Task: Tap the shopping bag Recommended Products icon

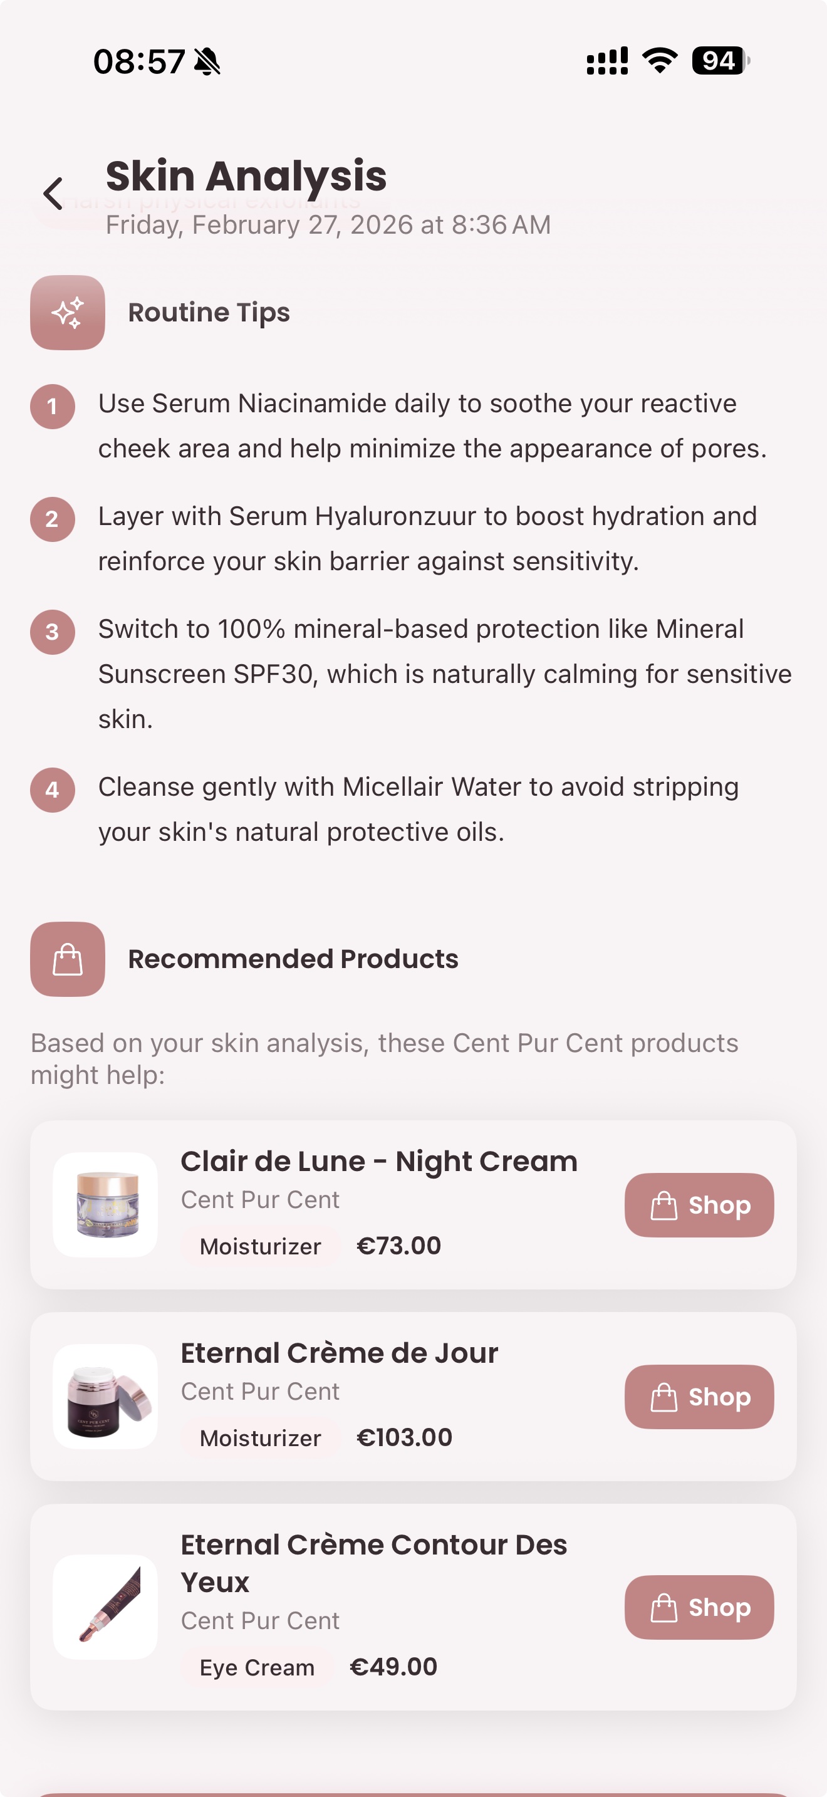Action: [68, 959]
